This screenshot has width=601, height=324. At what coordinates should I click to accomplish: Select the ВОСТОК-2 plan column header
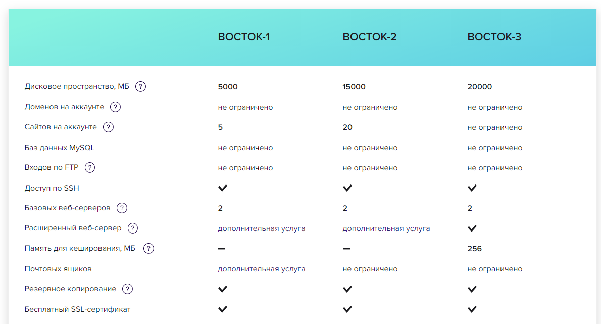(x=369, y=37)
